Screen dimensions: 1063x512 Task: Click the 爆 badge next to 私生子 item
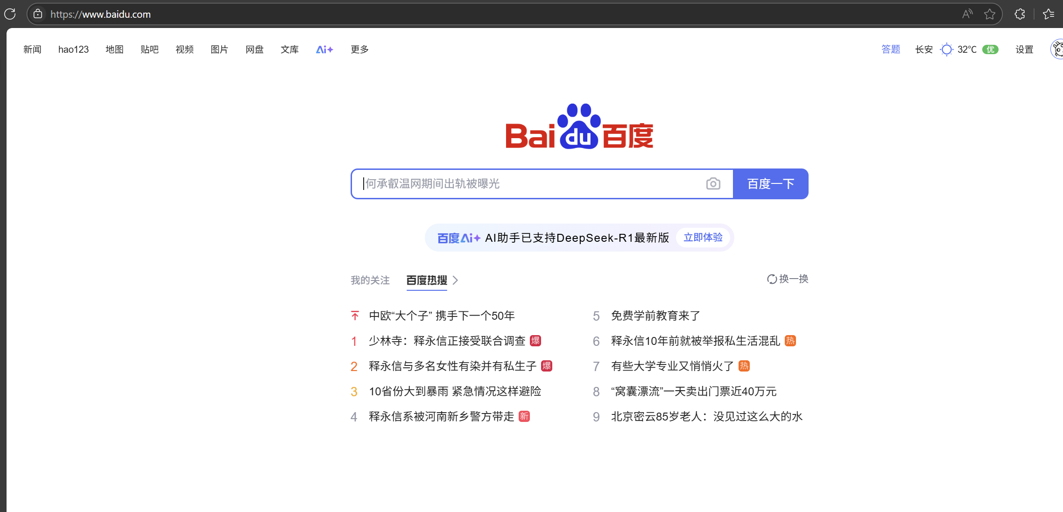tap(547, 366)
